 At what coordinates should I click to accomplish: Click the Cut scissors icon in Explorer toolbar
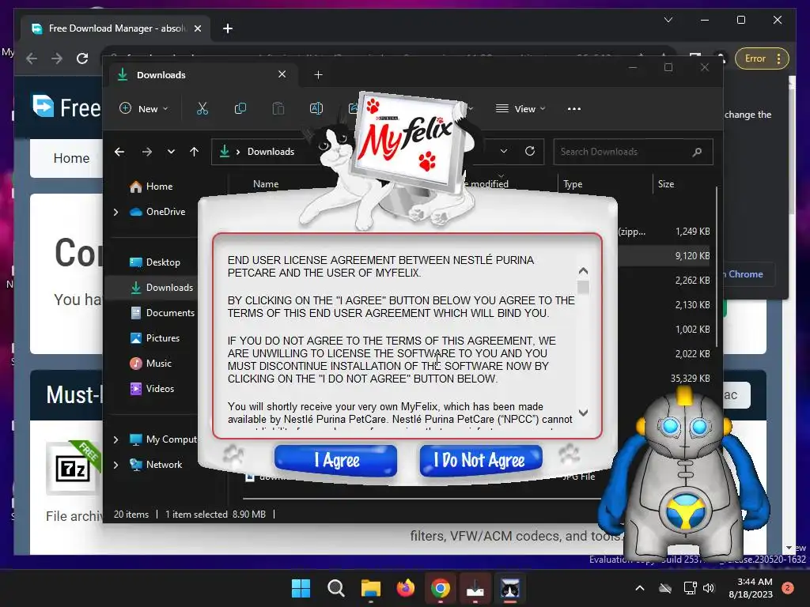pyautogui.click(x=202, y=109)
